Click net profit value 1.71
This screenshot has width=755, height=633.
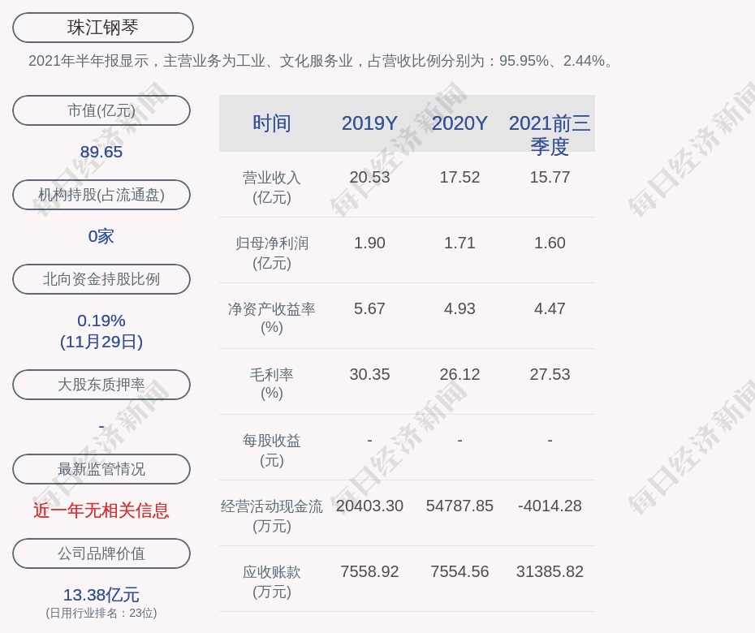(459, 243)
